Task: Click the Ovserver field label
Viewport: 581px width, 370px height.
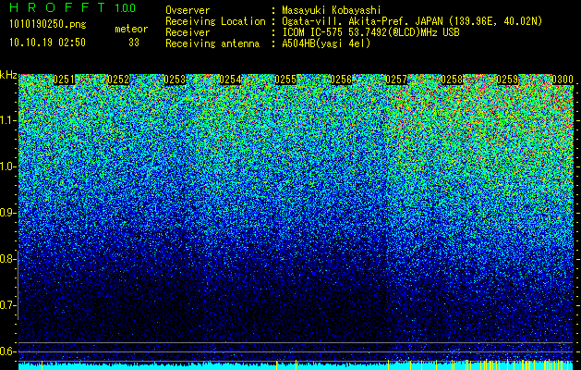Action: point(188,10)
